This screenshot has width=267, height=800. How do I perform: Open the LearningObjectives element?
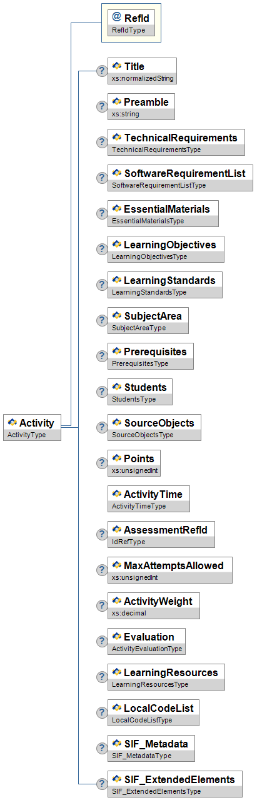coord(166,249)
